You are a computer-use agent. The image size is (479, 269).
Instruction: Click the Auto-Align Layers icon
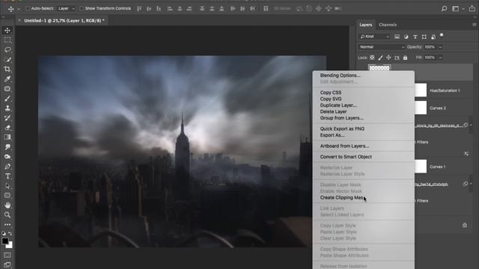[x=266, y=8]
